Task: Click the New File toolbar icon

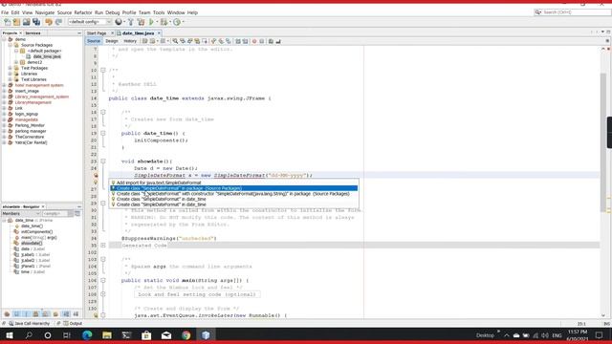Action: coord(8,22)
